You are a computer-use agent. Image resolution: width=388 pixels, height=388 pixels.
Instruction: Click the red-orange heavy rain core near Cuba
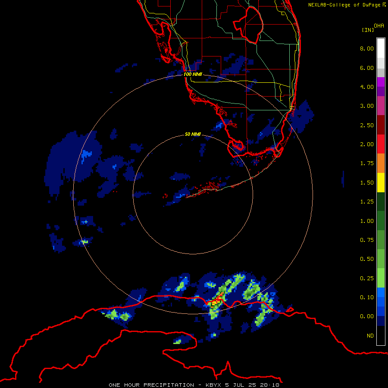click(217, 300)
